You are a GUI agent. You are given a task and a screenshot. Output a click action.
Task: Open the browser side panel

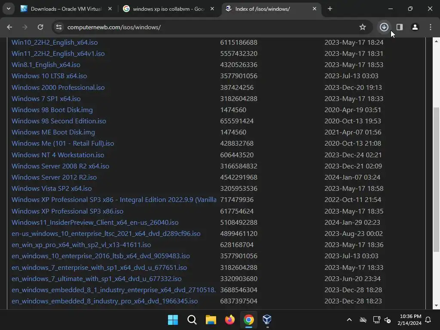pos(400,27)
